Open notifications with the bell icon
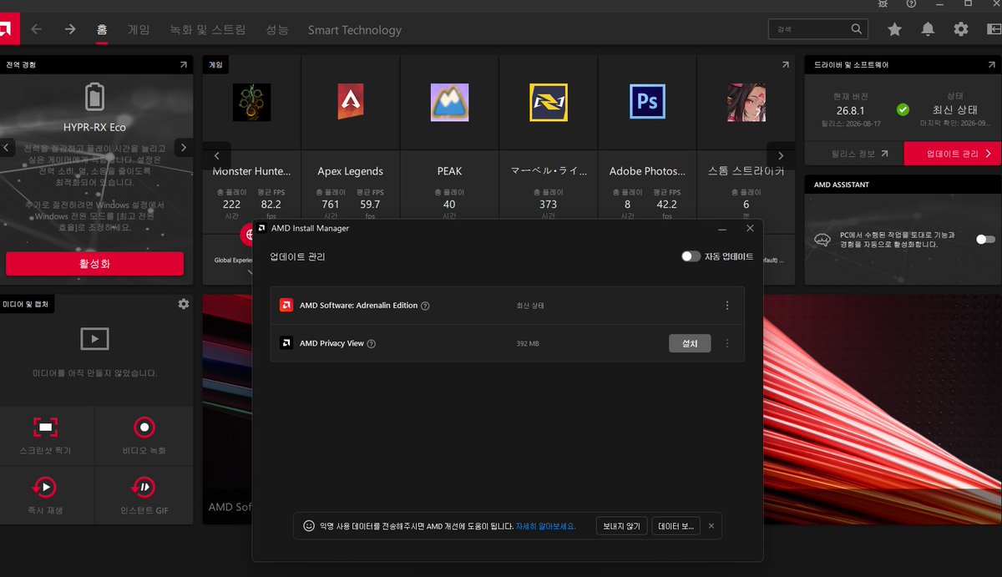 928,29
